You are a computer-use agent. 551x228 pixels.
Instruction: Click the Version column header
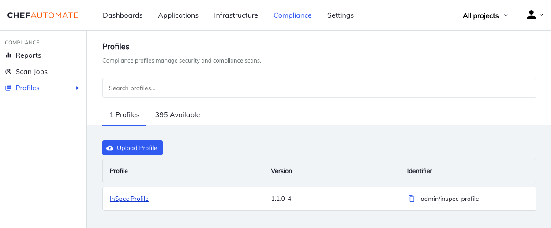281,171
